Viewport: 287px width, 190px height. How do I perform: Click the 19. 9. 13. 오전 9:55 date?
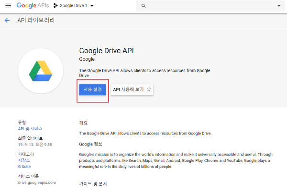(35, 145)
